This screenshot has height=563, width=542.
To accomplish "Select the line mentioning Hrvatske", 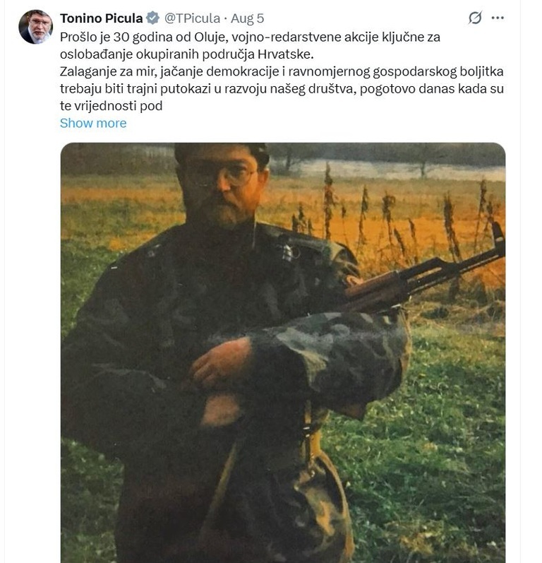I will click(x=187, y=54).
